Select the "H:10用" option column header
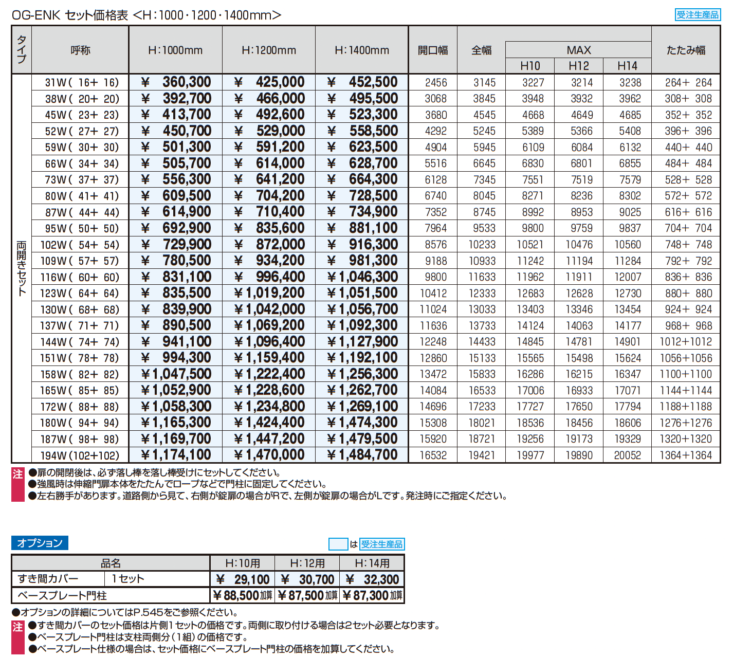Image resolution: width=733 pixels, height=658 pixels. coord(243,563)
